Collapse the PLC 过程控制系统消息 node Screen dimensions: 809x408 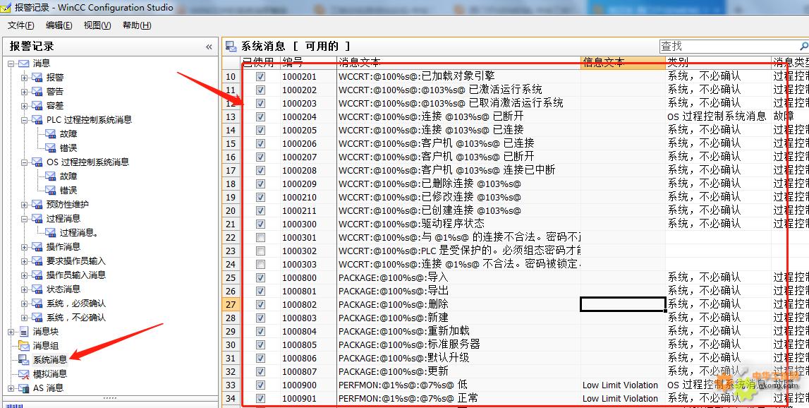tap(24, 119)
